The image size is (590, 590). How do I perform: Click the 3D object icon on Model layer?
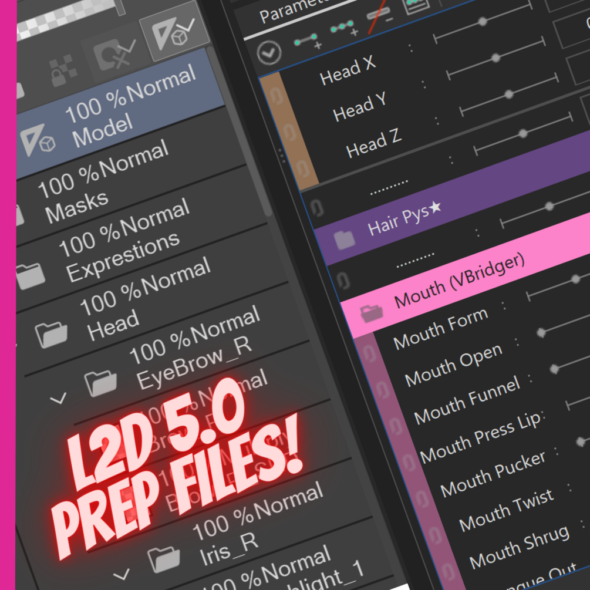coord(38,139)
